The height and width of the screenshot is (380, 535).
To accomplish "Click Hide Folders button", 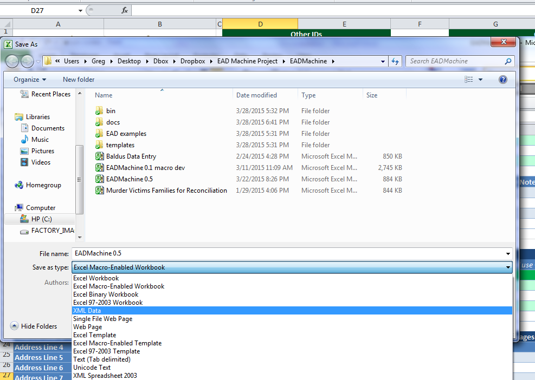I will click(34, 326).
